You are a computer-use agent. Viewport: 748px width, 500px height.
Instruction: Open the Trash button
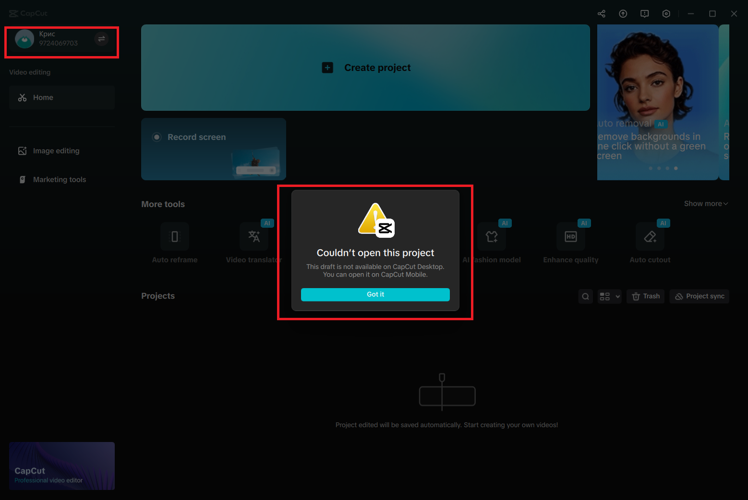(x=645, y=296)
